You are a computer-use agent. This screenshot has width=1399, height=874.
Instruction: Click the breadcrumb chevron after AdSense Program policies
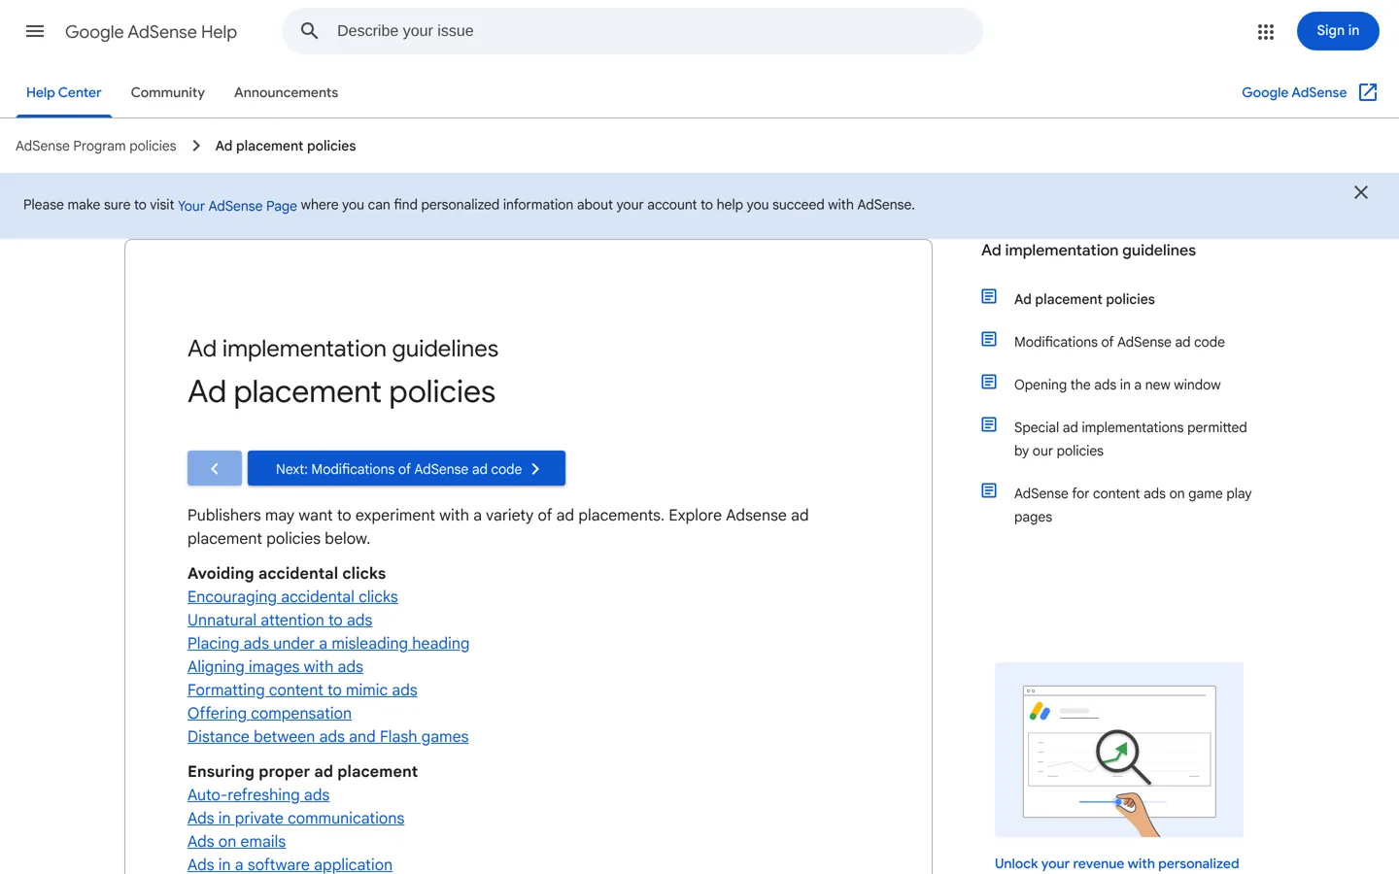point(196,146)
